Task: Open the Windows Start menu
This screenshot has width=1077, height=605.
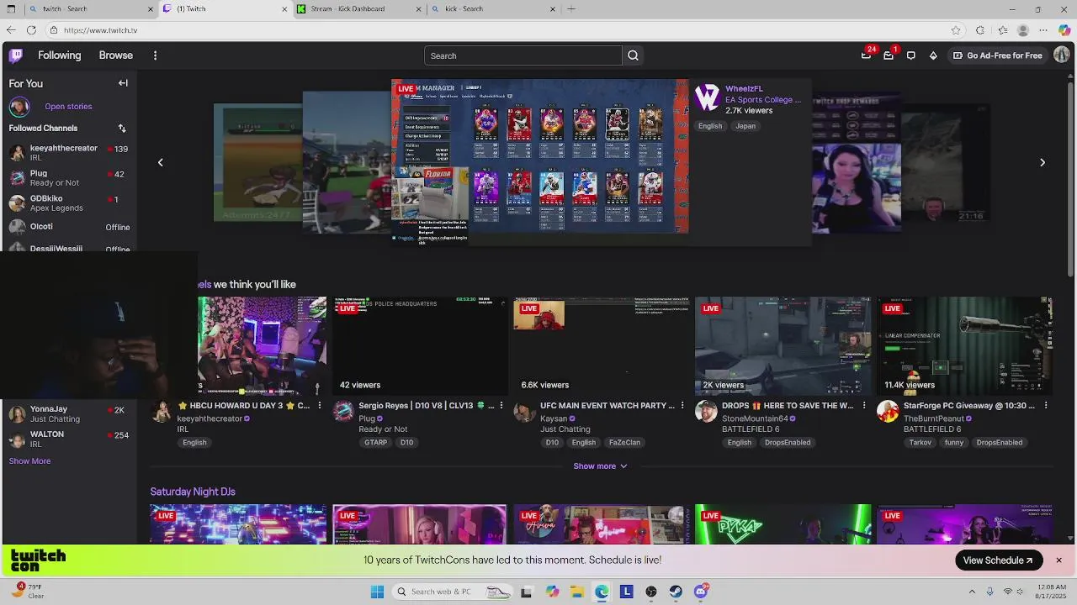Action: [377, 592]
